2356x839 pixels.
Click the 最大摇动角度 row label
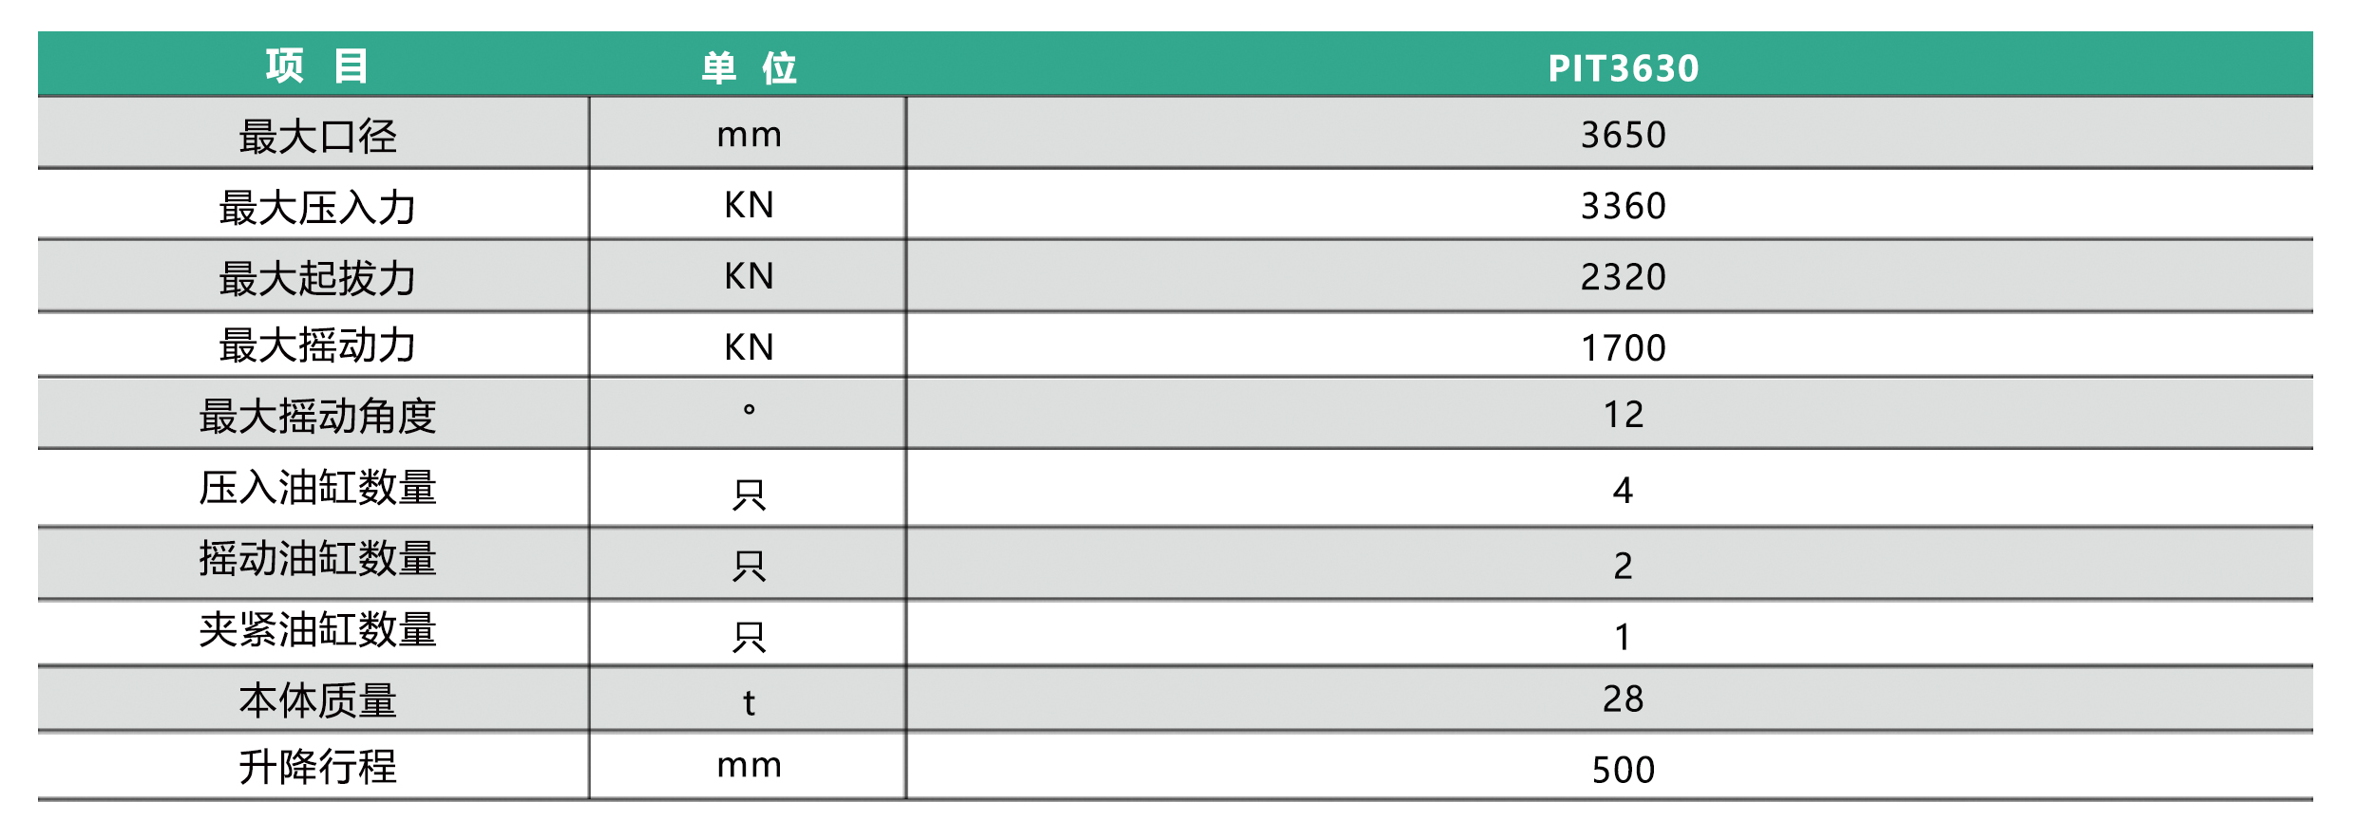317,416
